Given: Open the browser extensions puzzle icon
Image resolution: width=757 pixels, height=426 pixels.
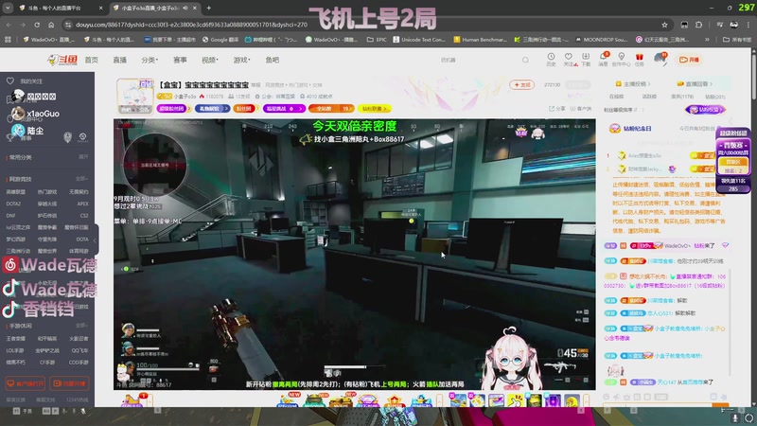Looking at the screenshot, I should (x=698, y=25).
